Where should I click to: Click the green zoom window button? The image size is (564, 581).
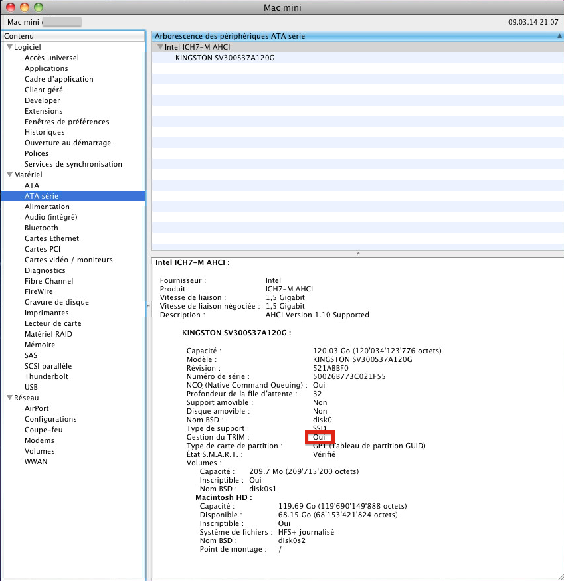pos(38,7)
